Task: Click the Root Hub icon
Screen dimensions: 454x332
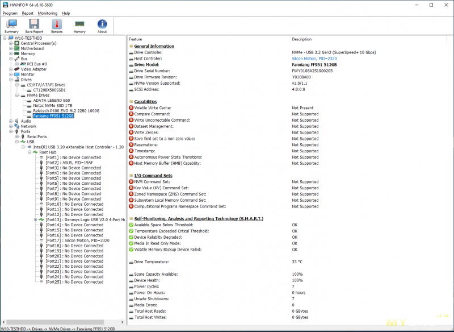Action: tap(35, 152)
